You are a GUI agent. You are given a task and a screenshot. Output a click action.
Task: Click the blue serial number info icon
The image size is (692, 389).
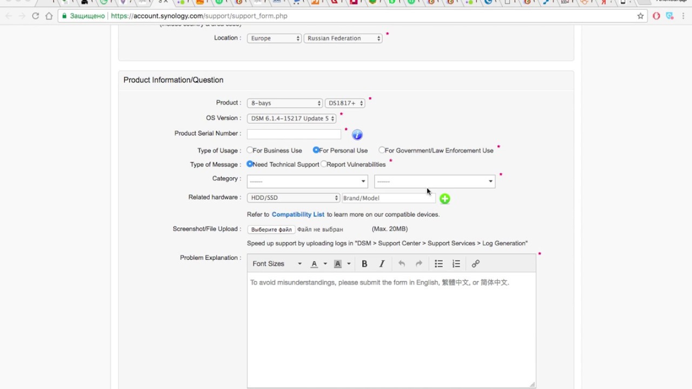(x=357, y=135)
